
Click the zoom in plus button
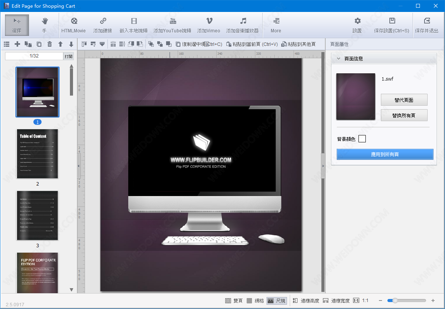[433, 301]
